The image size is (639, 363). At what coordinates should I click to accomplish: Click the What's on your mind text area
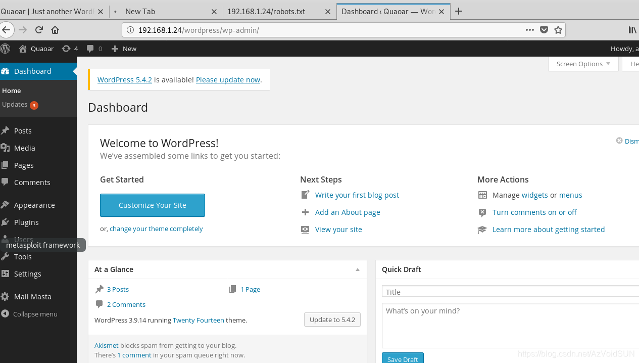[x=510, y=326]
